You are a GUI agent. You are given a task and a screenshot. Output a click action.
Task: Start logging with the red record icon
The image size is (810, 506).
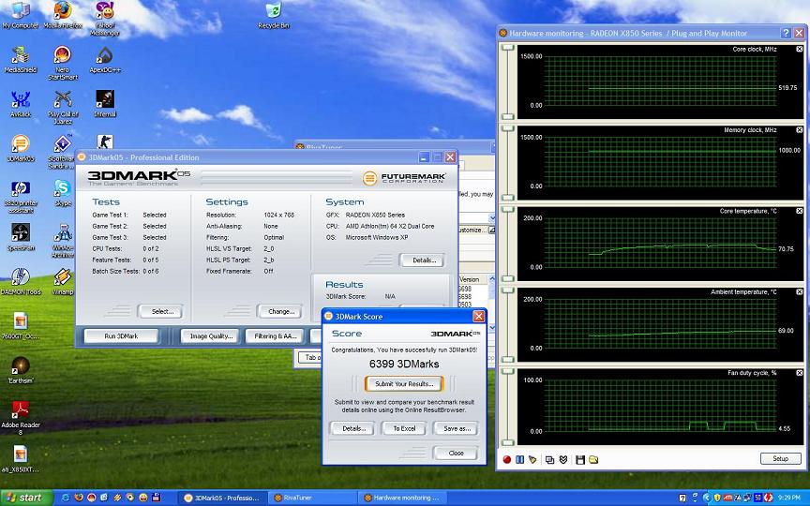[507, 459]
